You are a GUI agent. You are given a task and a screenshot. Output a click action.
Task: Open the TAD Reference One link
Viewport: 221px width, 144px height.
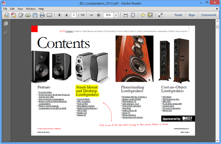(171, 99)
